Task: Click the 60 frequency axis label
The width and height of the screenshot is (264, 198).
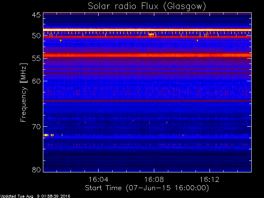Action: click(36, 81)
